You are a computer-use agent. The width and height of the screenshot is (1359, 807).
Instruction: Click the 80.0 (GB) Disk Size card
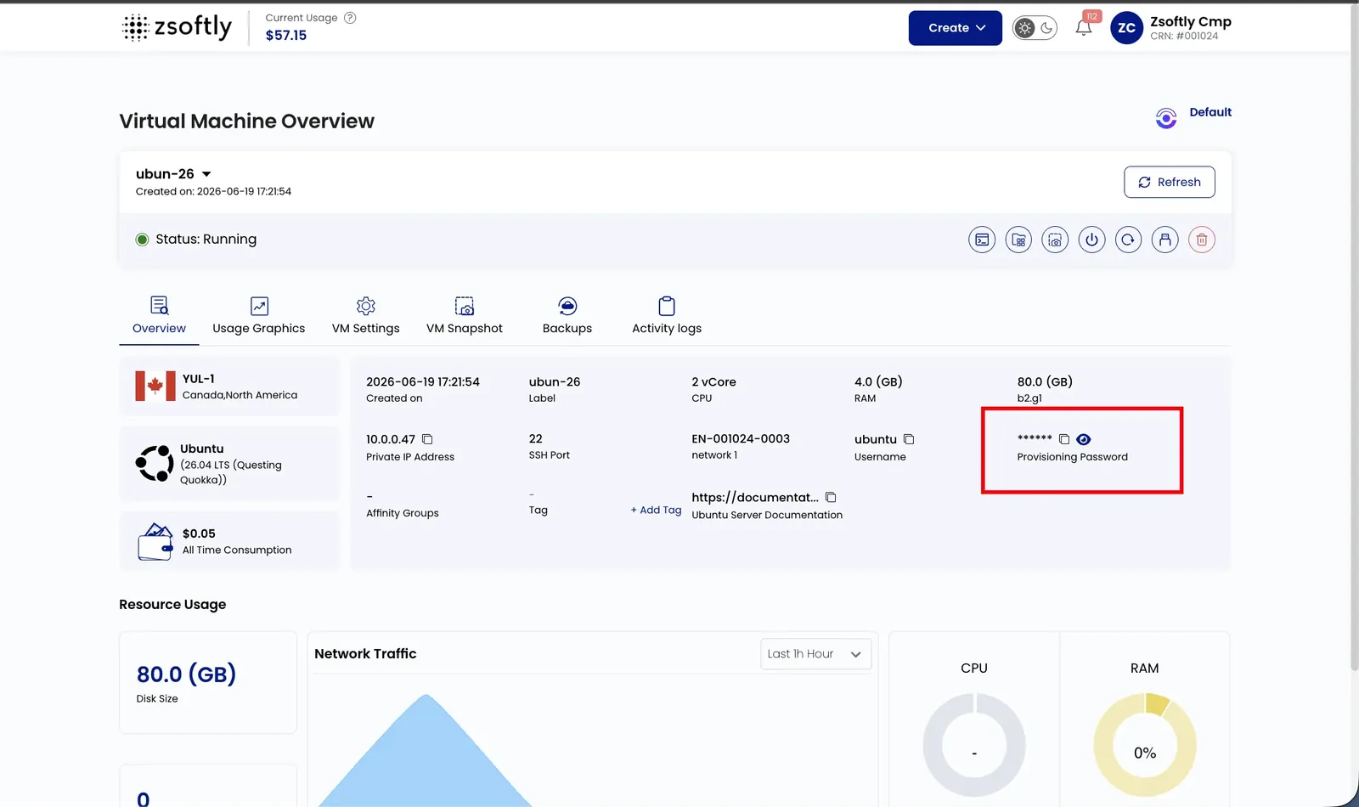tap(208, 682)
